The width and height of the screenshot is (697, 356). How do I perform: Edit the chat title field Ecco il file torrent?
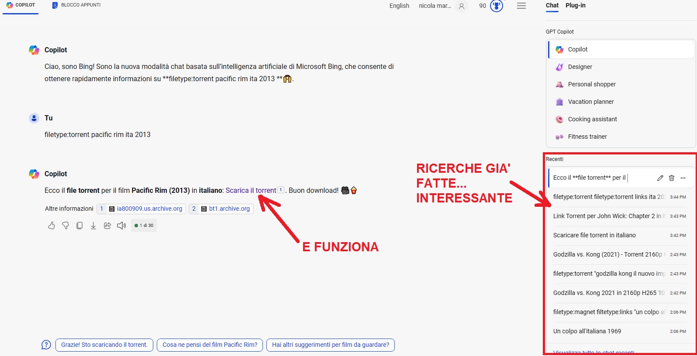pyautogui.click(x=590, y=178)
